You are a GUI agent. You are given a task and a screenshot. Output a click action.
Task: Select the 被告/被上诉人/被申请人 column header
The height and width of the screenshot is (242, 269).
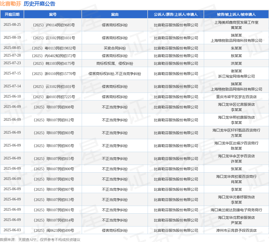236,14
